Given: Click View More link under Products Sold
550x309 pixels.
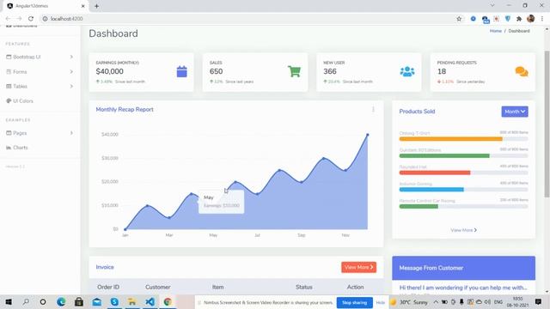Looking at the screenshot, I should point(463,230).
